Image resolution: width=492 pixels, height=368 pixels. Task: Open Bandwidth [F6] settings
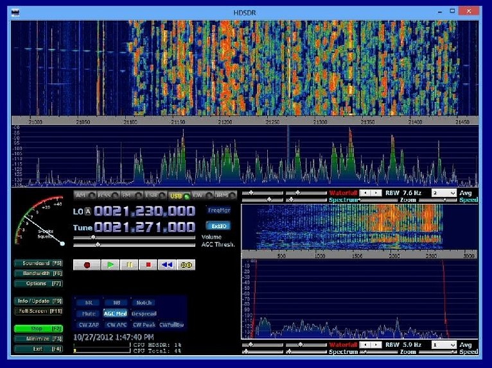39,273
